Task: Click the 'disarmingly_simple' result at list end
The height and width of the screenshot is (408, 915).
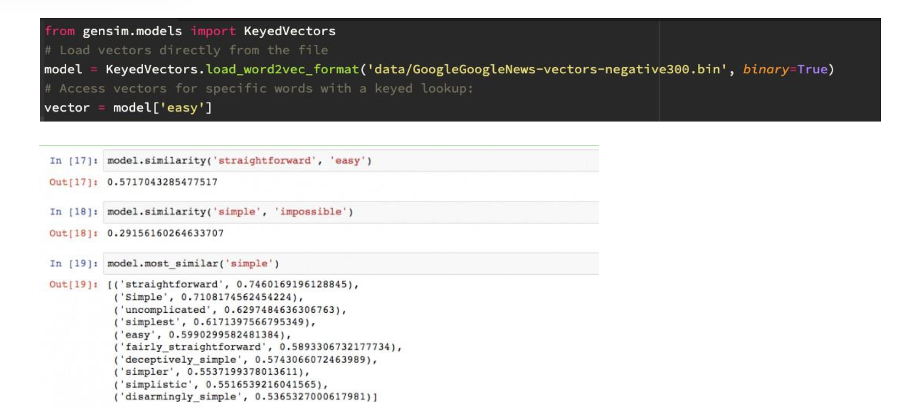Action: pos(245,397)
